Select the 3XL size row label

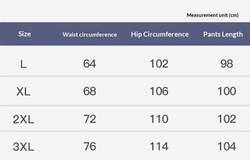click(x=23, y=147)
